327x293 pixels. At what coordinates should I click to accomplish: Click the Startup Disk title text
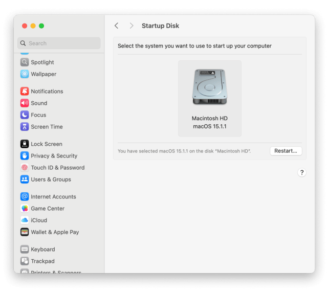160,26
